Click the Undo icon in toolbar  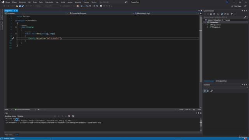coord(26,6)
